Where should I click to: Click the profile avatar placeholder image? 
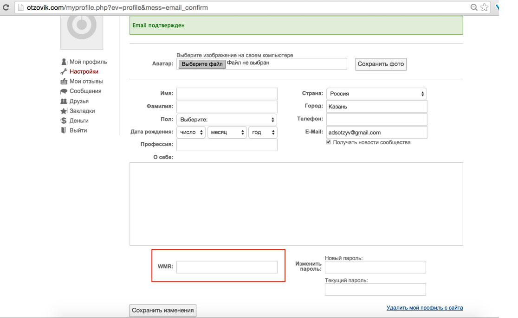pos(82,32)
